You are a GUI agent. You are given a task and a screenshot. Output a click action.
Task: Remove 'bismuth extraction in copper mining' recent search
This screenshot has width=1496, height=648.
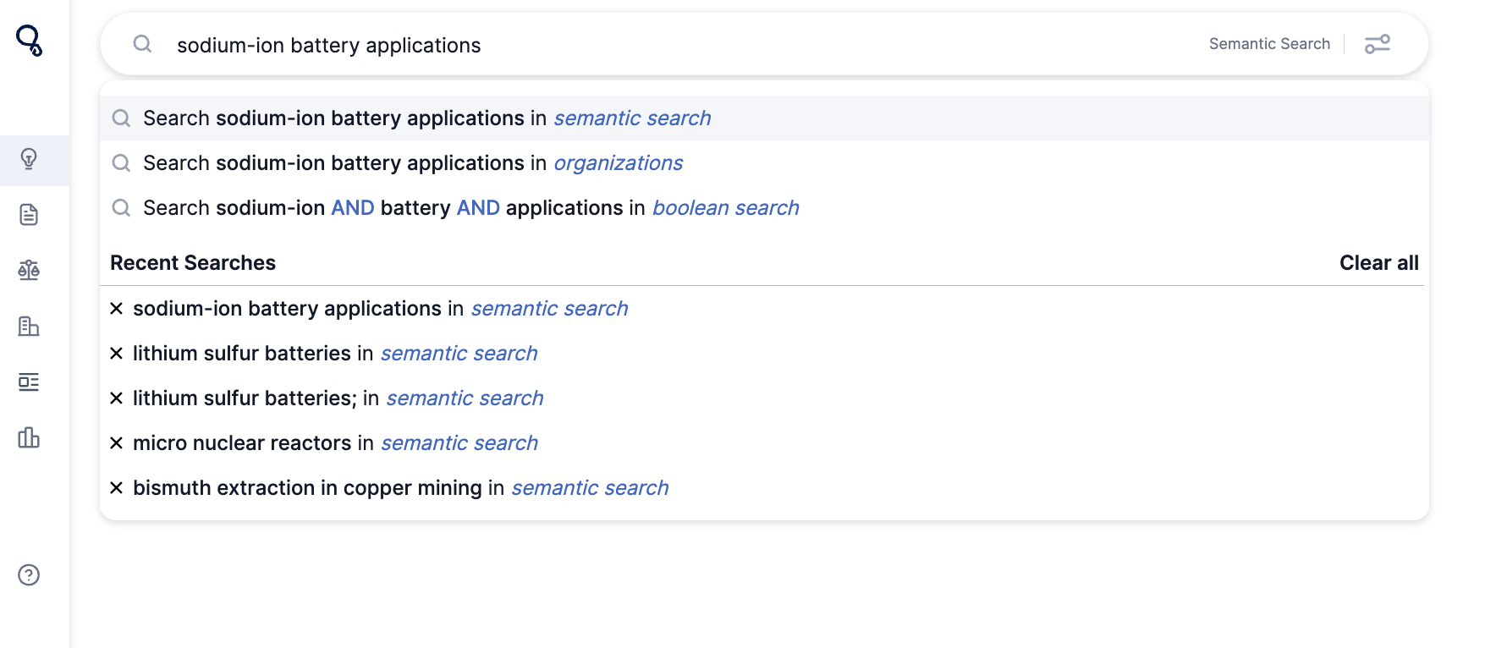(x=117, y=488)
